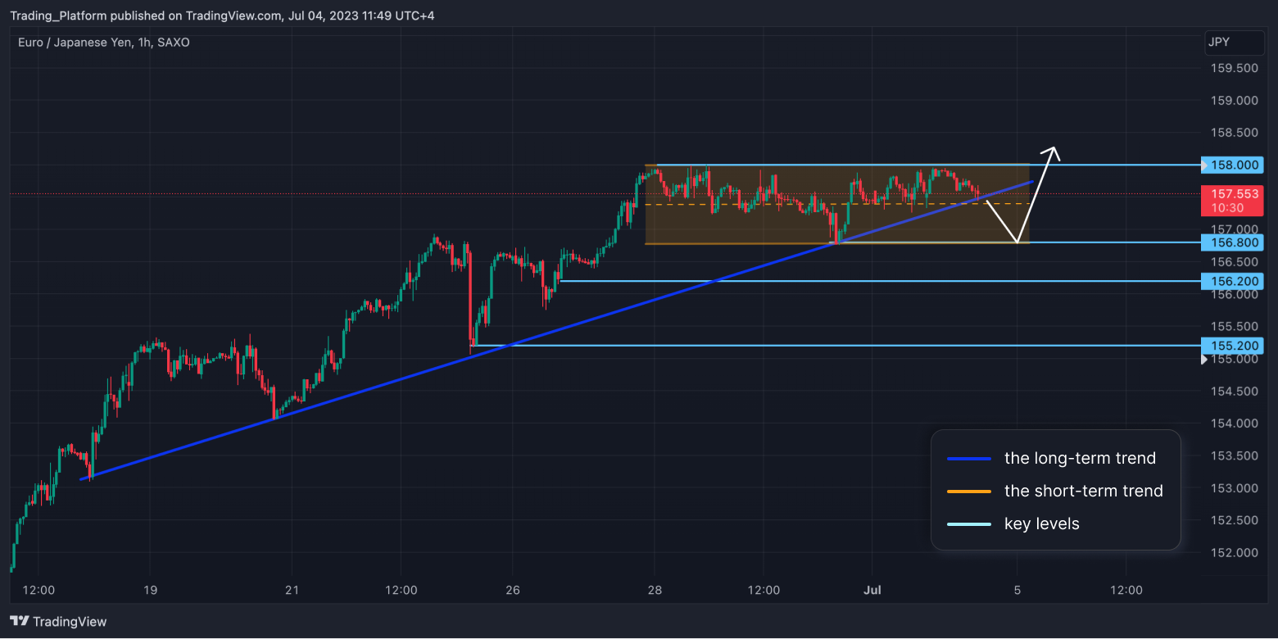This screenshot has width=1278, height=639.
Task: Click 'key levels' legend label
Action: (1042, 524)
